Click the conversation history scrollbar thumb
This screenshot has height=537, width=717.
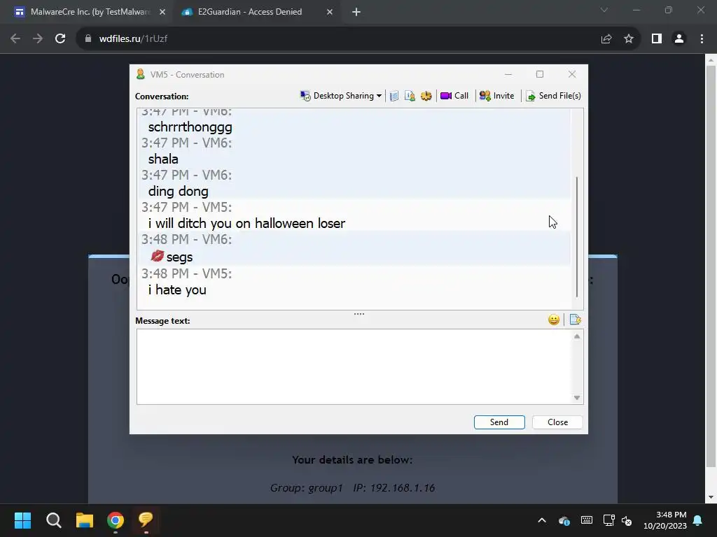[577, 236]
